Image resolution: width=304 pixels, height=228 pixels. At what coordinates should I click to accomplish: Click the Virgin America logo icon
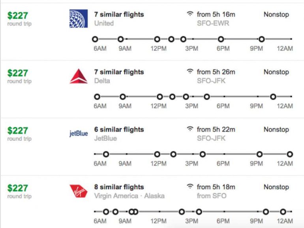tap(79, 191)
